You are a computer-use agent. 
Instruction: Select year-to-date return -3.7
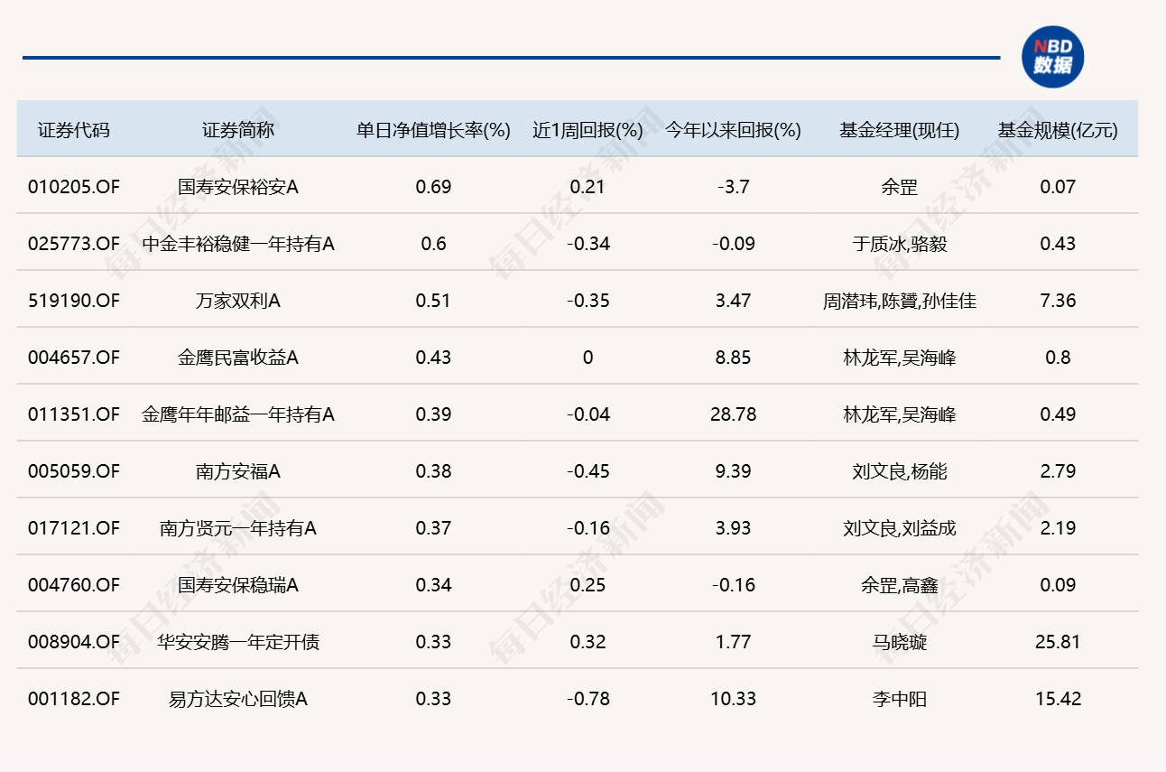click(x=733, y=187)
